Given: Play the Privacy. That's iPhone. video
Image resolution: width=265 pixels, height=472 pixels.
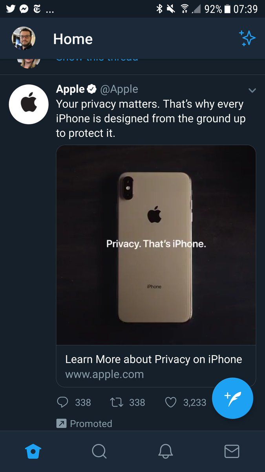Looking at the screenshot, I should coord(156,245).
